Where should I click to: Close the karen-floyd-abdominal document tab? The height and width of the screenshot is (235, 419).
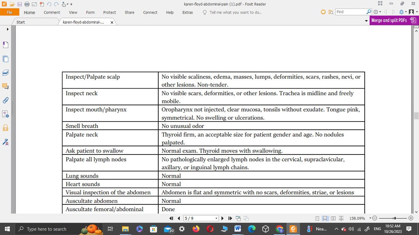[112, 22]
